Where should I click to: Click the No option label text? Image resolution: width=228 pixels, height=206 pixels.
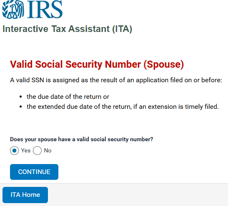pyautogui.click(x=48, y=150)
